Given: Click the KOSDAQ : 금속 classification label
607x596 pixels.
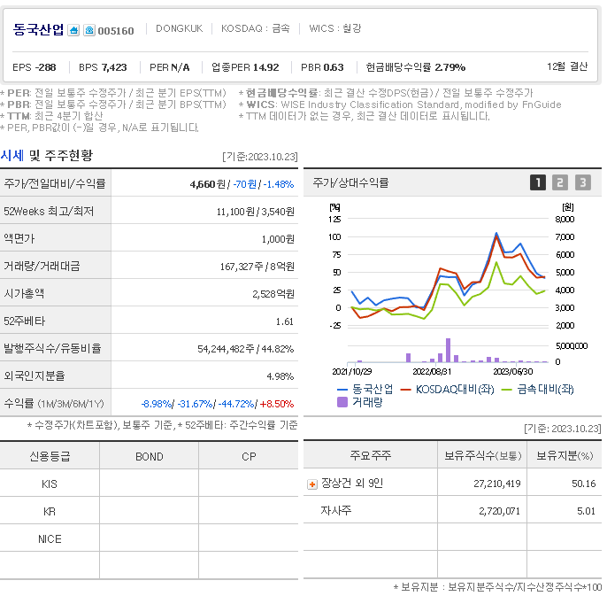Looking at the screenshot, I should tap(256, 28).
